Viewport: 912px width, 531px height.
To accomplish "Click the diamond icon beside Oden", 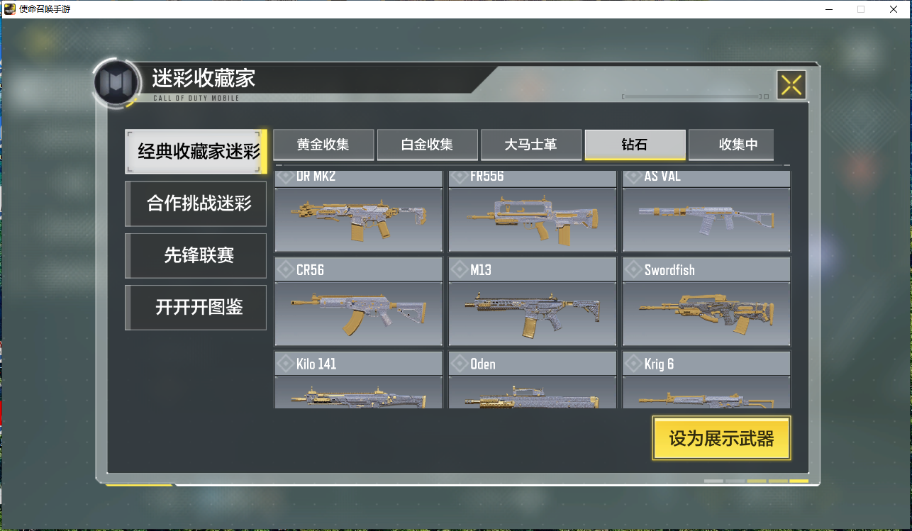I will pos(460,364).
